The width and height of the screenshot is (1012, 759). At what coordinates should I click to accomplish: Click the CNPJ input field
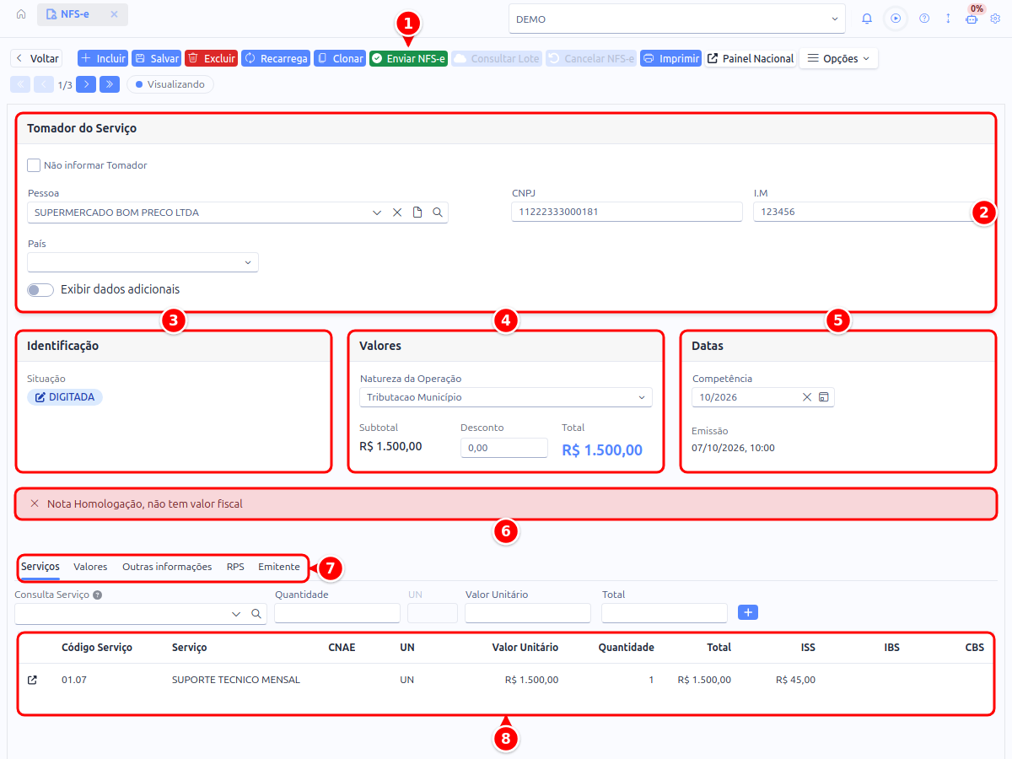pos(627,212)
